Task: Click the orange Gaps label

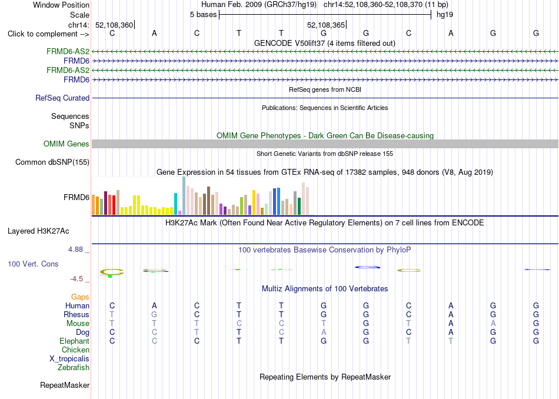Action: point(80,297)
